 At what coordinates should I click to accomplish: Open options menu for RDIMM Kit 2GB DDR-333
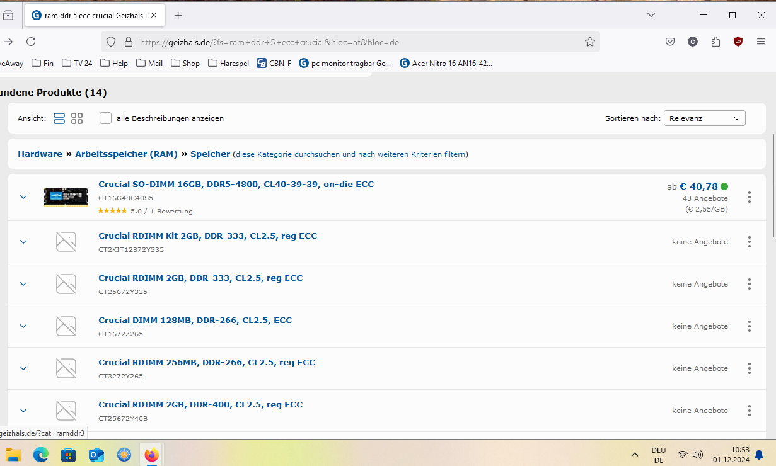[749, 242]
